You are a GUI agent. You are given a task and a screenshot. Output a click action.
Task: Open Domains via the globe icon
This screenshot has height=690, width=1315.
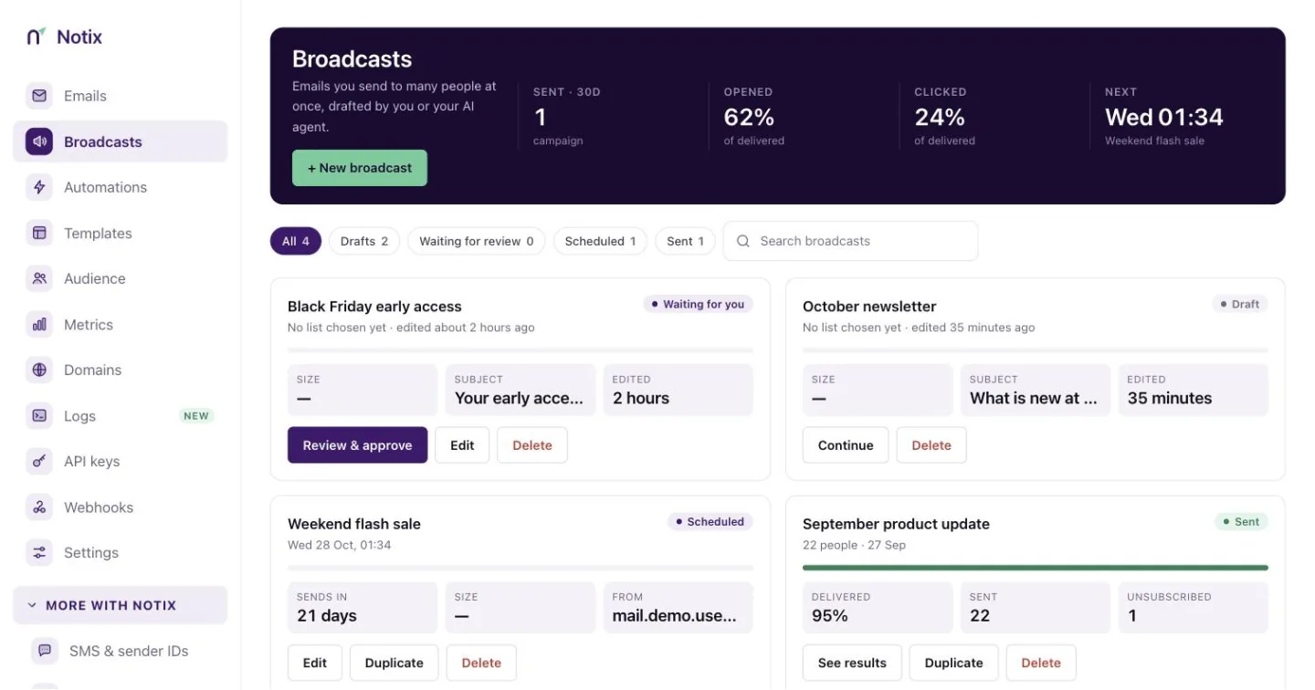pyautogui.click(x=39, y=370)
